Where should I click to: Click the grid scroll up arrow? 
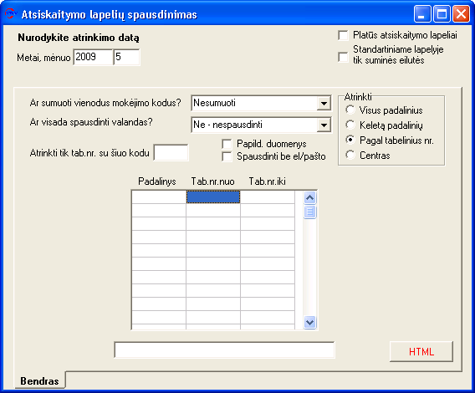coord(309,198)
